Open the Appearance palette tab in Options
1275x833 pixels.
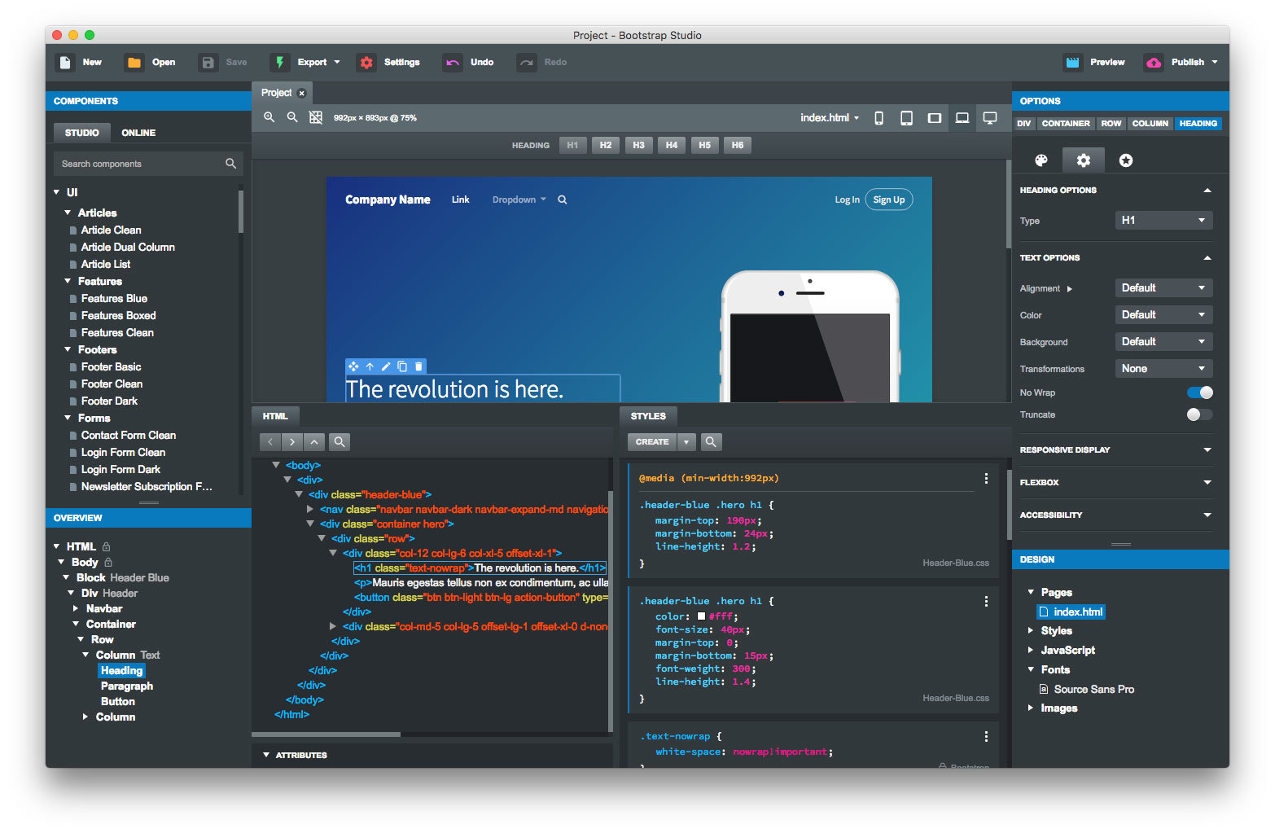pos(1041,160)
